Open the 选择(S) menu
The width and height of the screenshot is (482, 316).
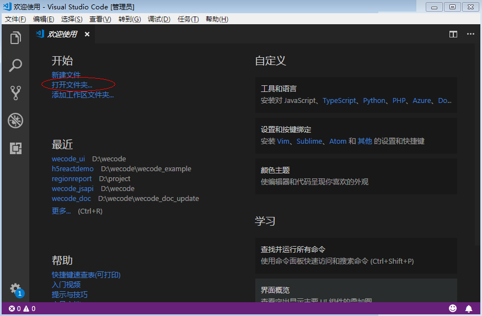[72, 19]
